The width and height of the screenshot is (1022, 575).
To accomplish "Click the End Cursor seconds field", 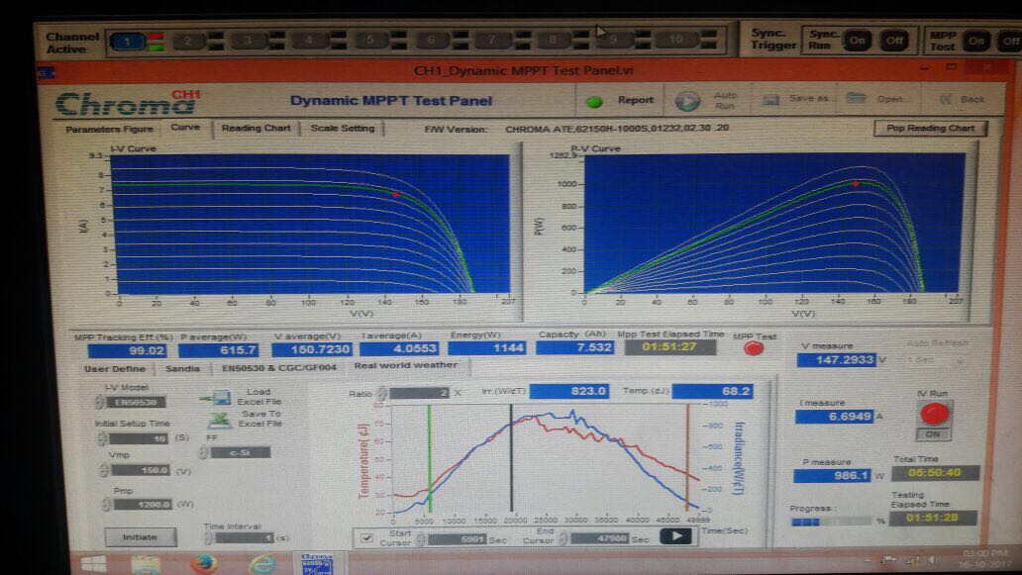I will coord(600,538).
